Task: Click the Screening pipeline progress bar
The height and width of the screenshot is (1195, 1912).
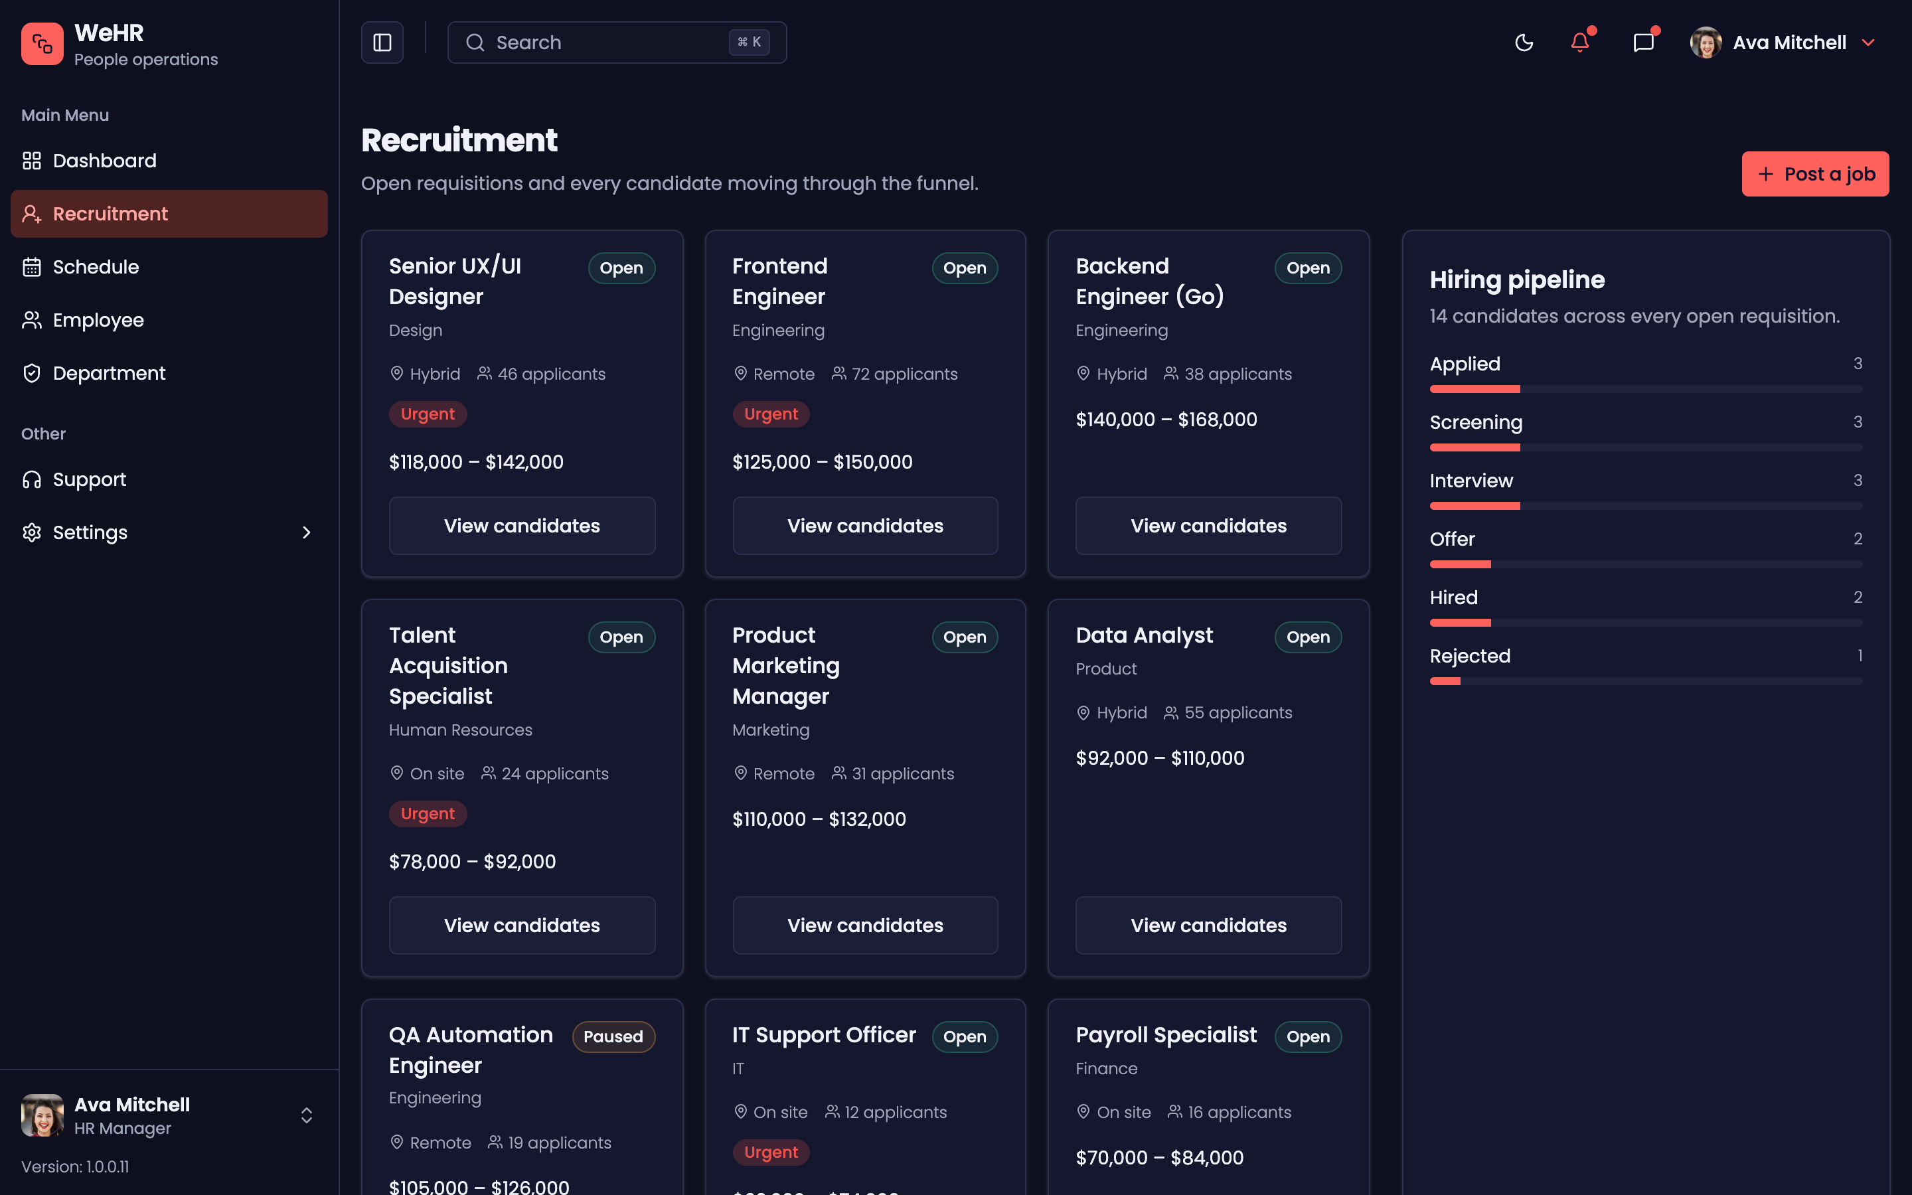Action: pos(1646,447)
